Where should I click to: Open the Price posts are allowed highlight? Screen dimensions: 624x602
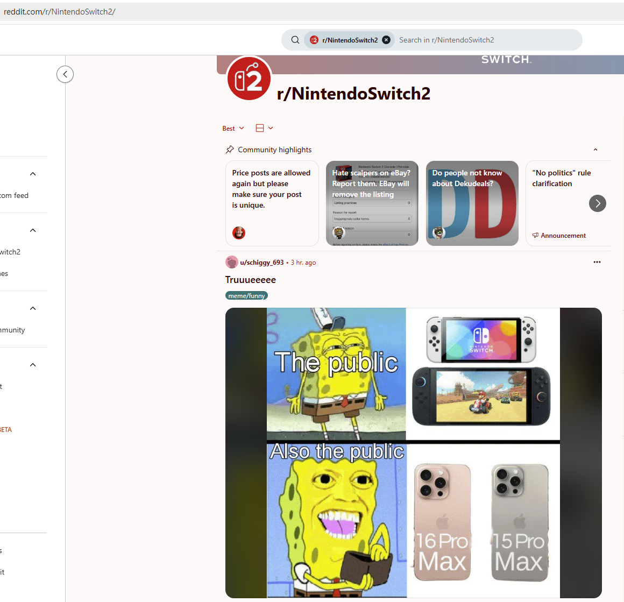272,203
